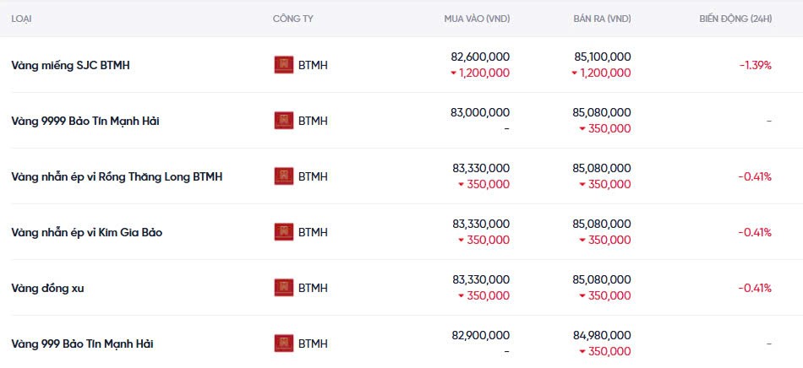Viewport: 803px width, 368px height.
Task: Open Vàng 9999 Bảo Tín Mạnh Hải
Action: click(85, 121)
